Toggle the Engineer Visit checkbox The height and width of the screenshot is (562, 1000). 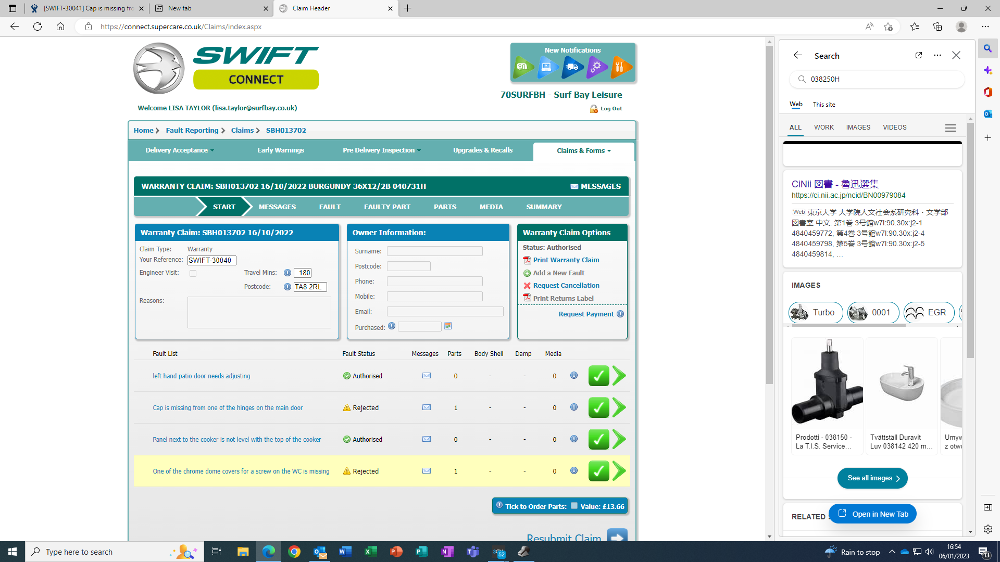(x=193, y=273)
